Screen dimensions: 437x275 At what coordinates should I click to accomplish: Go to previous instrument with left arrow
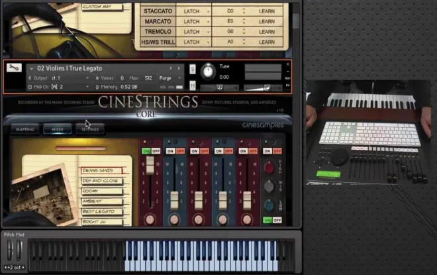[171, 68]
